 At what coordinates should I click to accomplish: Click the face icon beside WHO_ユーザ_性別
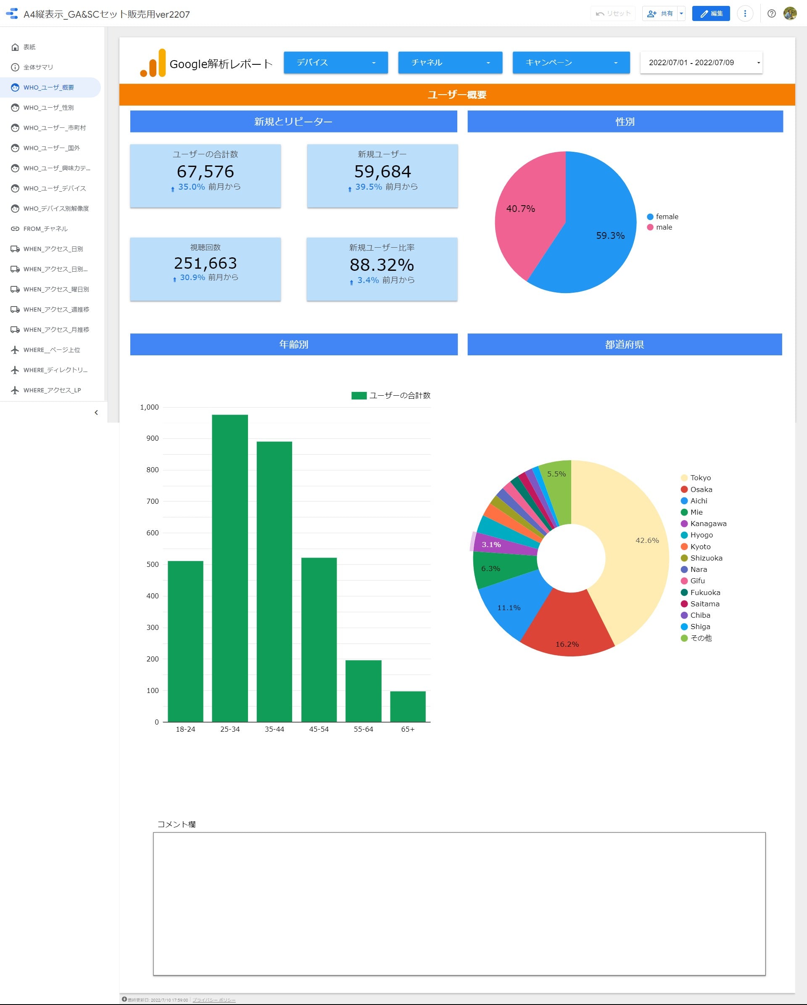tap(15, 108)
